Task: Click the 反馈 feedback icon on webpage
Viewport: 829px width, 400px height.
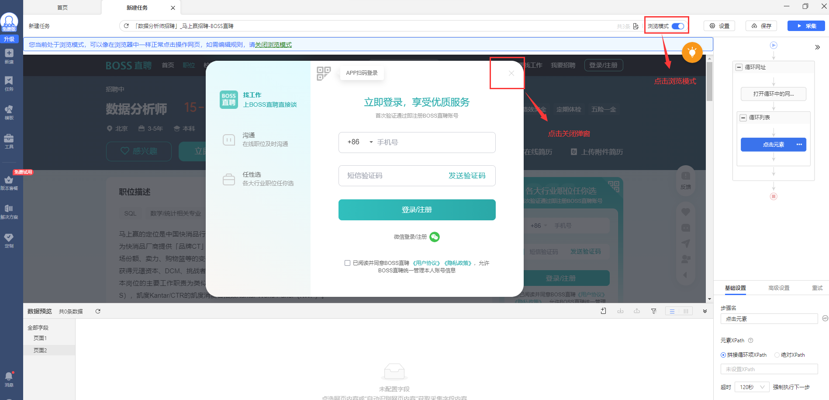Action: pos(686,179)
